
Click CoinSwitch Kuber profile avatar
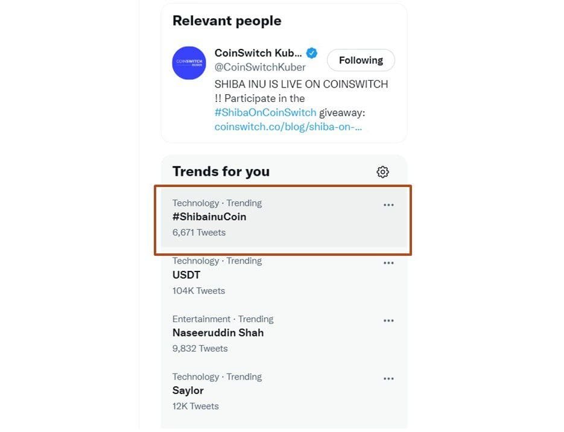click(x=189, y=63)
